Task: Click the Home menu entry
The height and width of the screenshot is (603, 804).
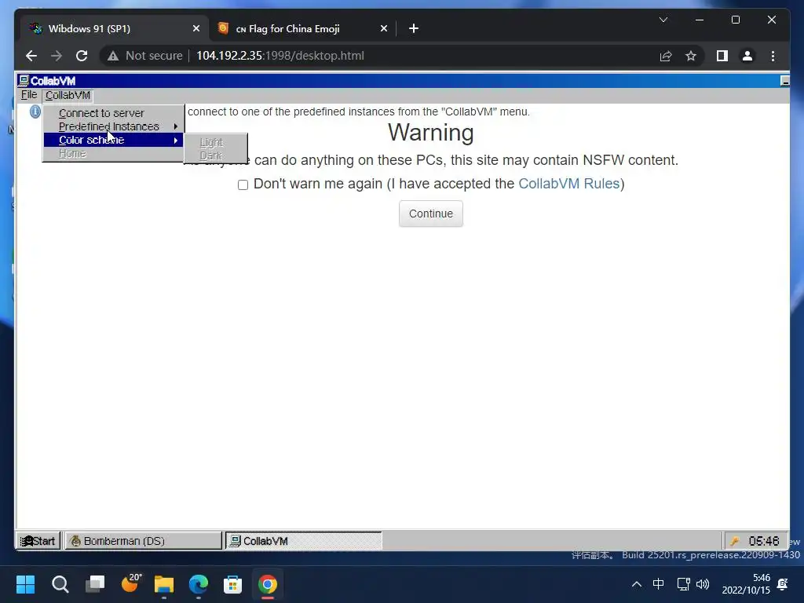Action: (x=113, y=153)
